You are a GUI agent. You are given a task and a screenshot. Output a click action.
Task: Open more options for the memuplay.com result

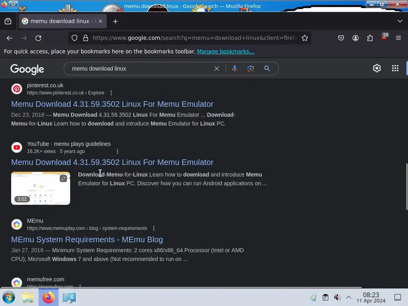coord(154,228)
